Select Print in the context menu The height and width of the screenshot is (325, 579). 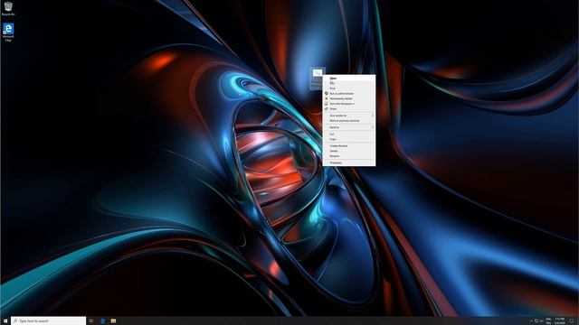(x=349, y=88)
